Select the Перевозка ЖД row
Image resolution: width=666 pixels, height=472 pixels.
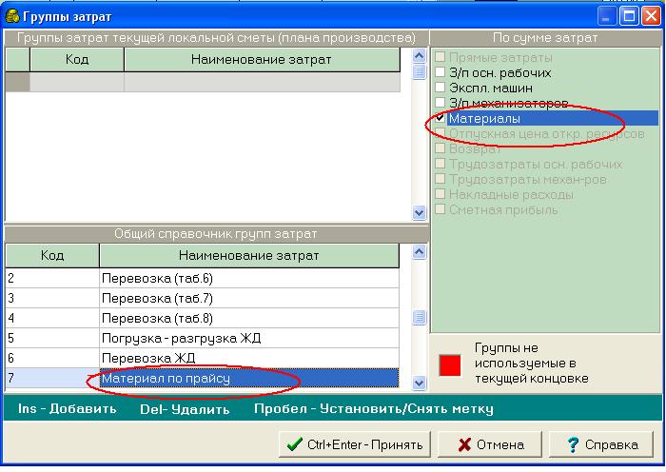click(x=249, y=358)
